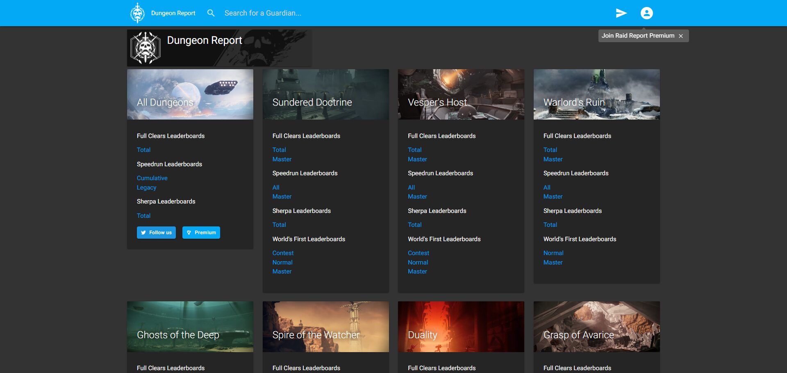This screenshot has height=373, width=787.
Task: Open the Ghosts of the Deep banner
Action: 190,327
